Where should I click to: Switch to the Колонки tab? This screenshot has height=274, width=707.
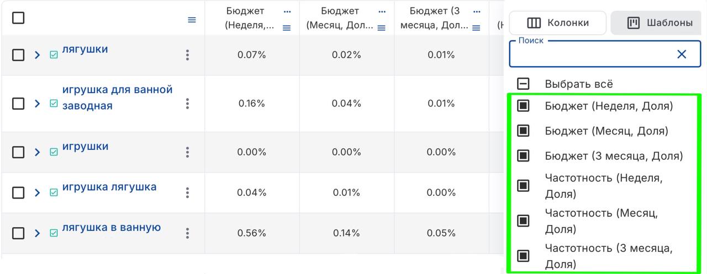click(x=558, y=23)
